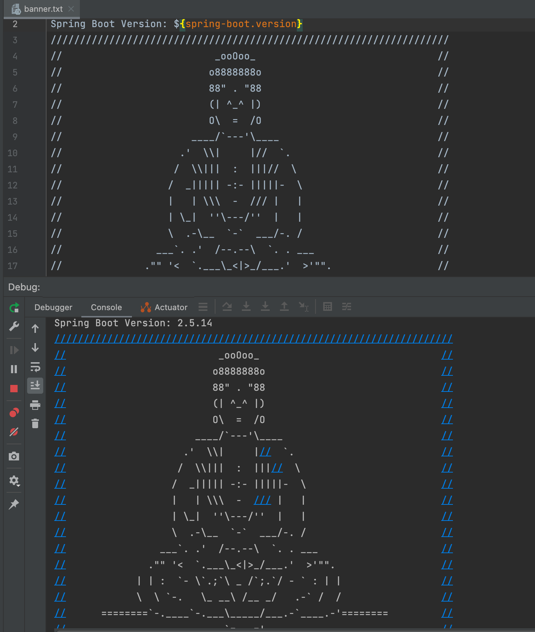The width and height of the screenshot is (535, 632).
Task: Toggle scroll to end of console
Action: tap(35, 386)
